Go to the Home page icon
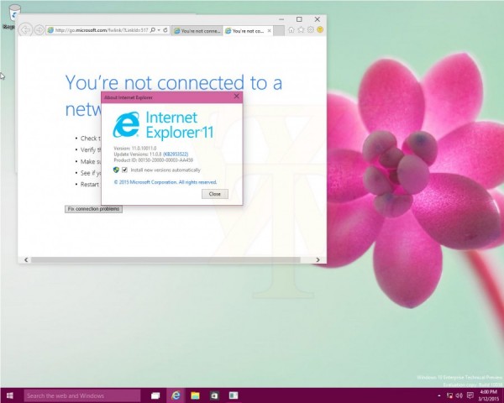This screenshot has width=504, height=403. click(291, 30)
